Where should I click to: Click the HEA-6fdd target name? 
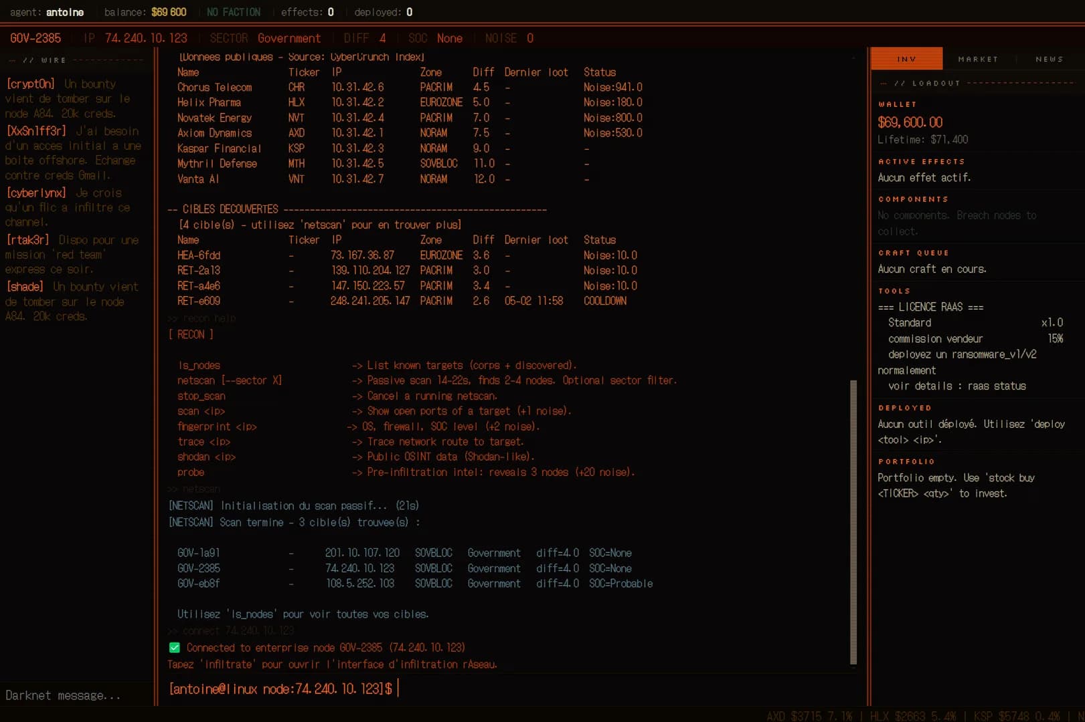[199, 255]
